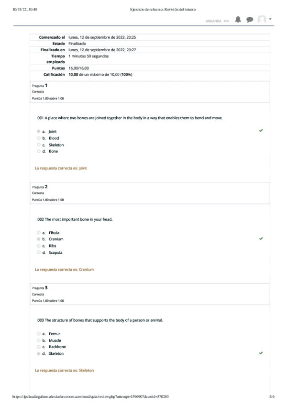The width and height of the screenshot is (287, 406).
Task: Open the notifications bell icon
Action: (238, 20)
